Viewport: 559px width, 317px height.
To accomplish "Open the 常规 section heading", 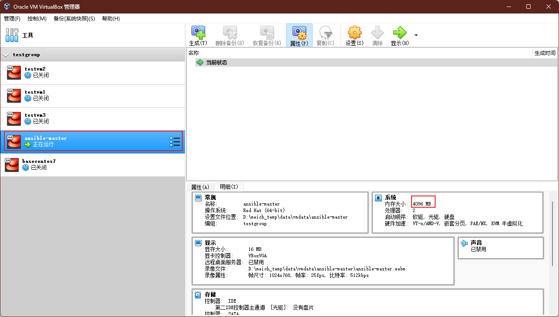I will click(x=210, y=198).
